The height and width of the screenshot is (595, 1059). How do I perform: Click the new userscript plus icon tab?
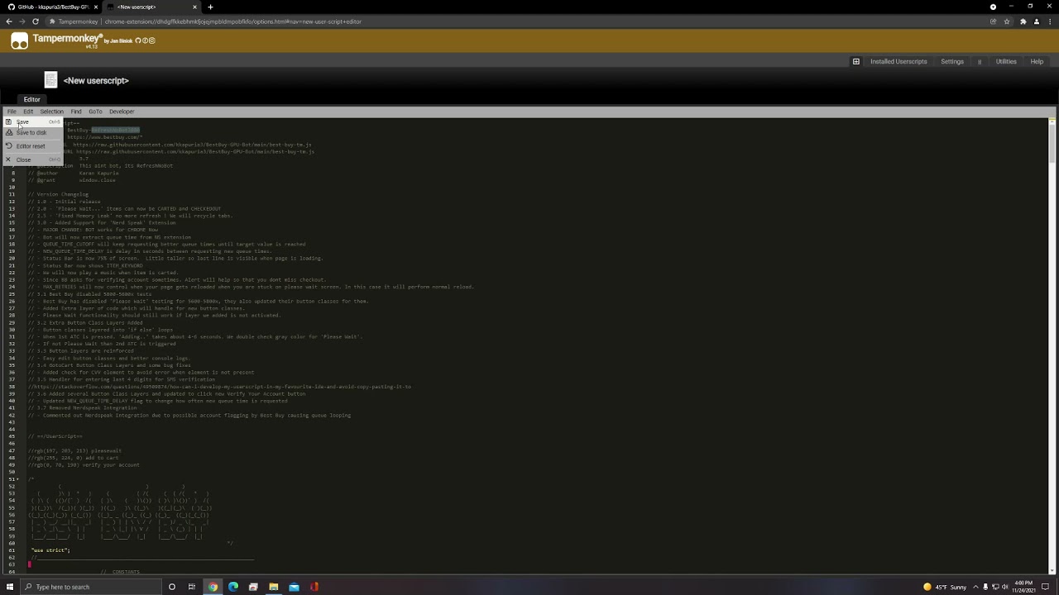coord(856,62)
